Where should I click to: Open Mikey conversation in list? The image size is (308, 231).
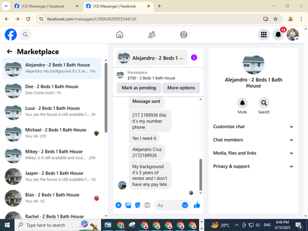point(52,155)
